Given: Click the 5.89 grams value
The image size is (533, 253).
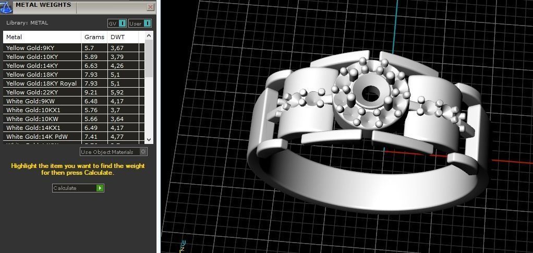Looking at the screenshot, I should pyautogui.click(x=90, y=57).
